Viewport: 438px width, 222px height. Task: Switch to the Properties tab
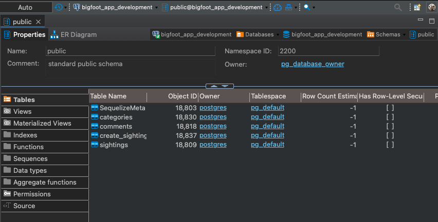(25, 34)
